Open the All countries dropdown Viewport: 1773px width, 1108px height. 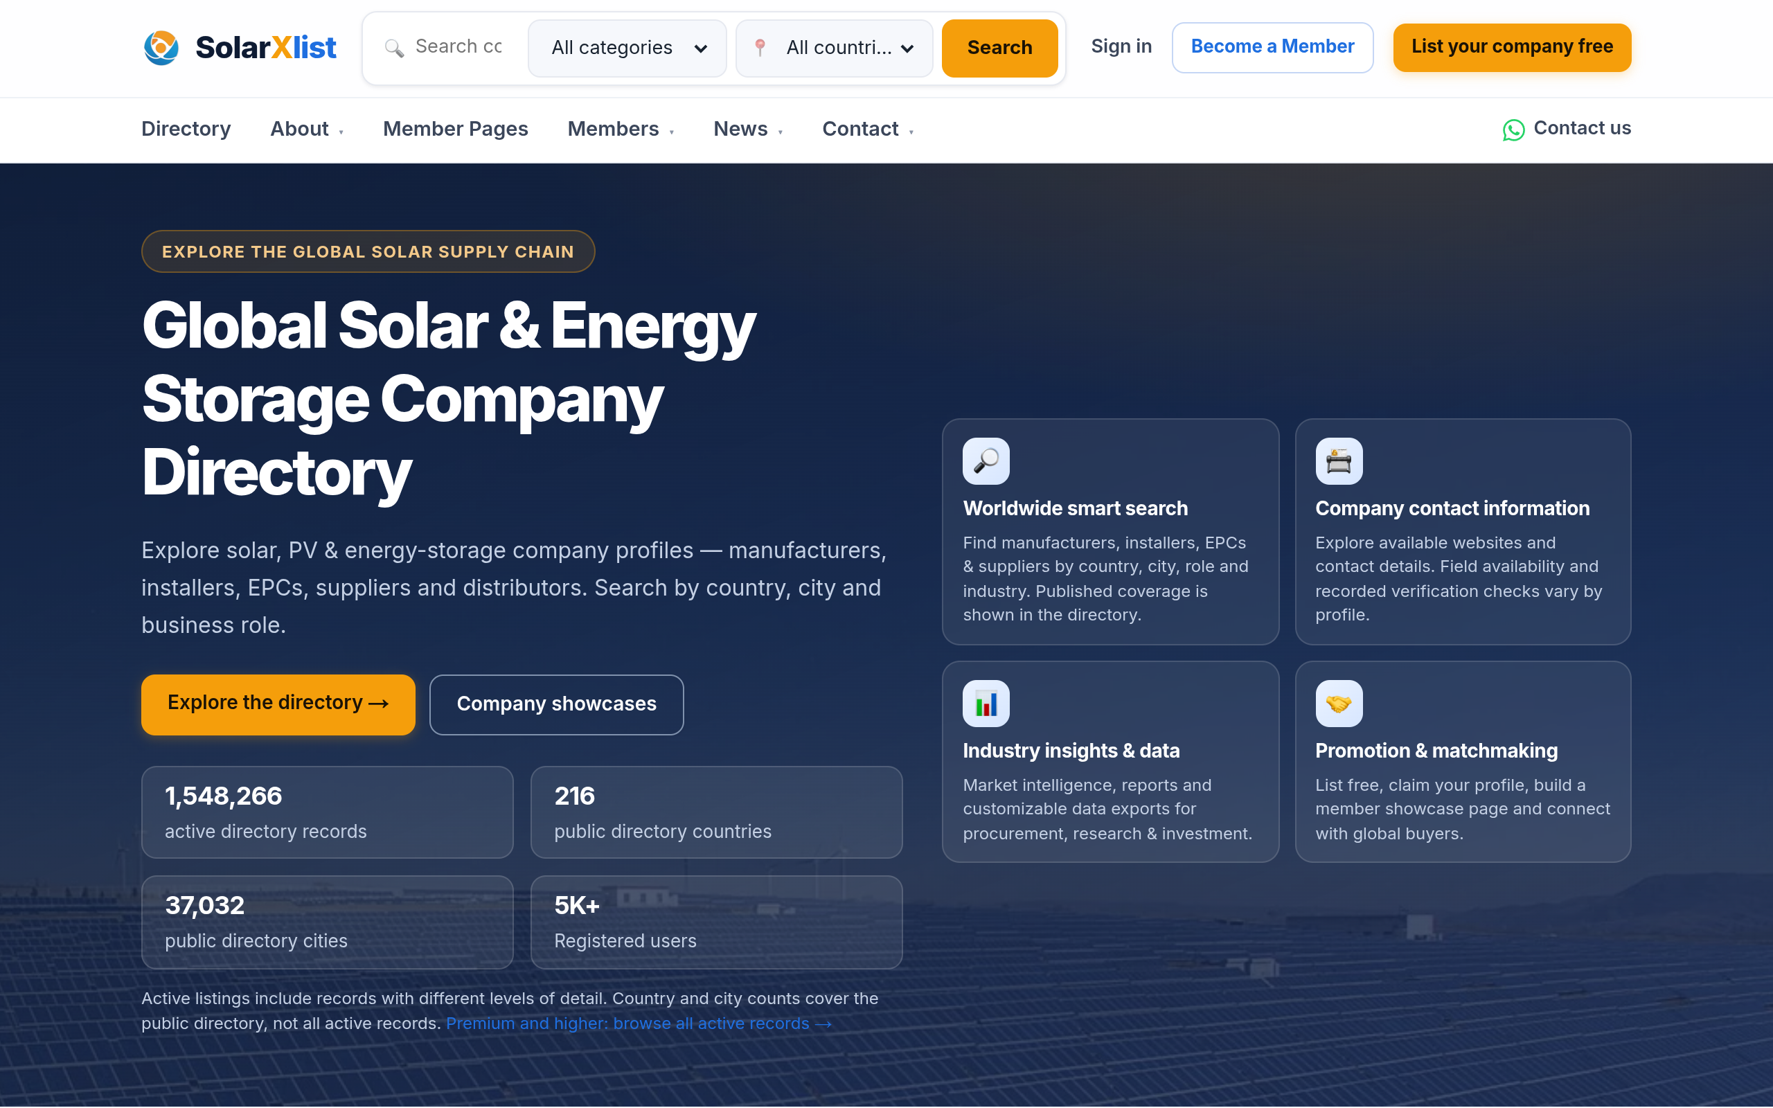click(x=834, y=48)
